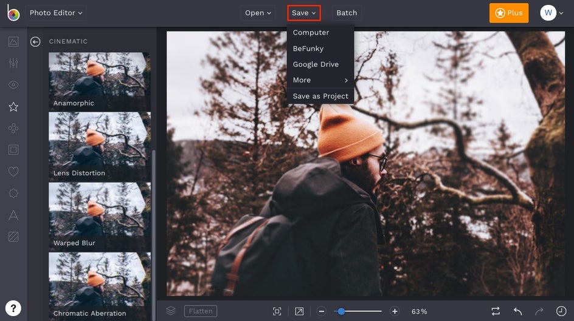Apply the Warped Blur effect thumbnail

[x=100, y=217]
